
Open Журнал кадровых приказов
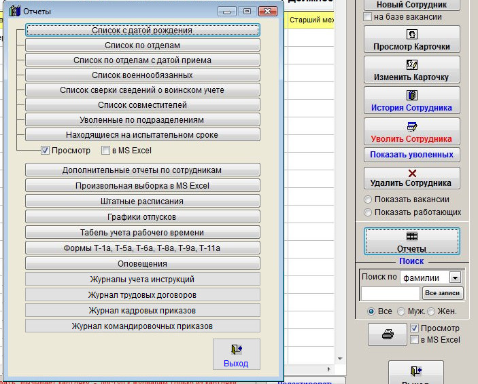pyautogui.click(x=142, y=310)
